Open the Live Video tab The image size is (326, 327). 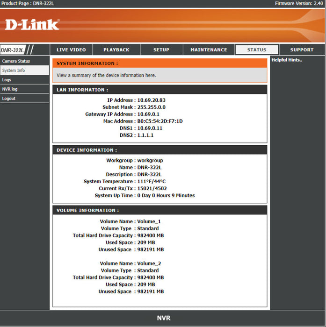tap(71, 50)
